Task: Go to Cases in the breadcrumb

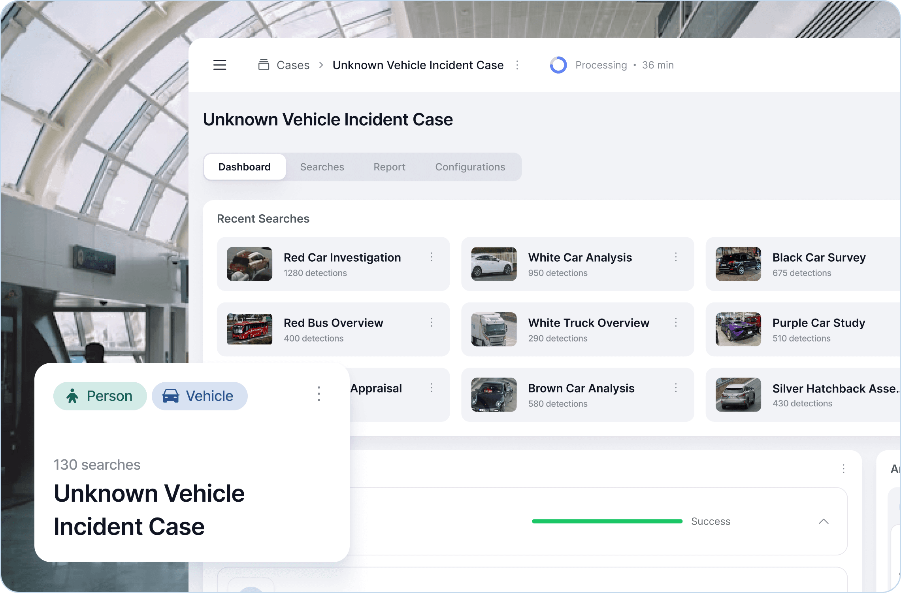Action: 293,65
